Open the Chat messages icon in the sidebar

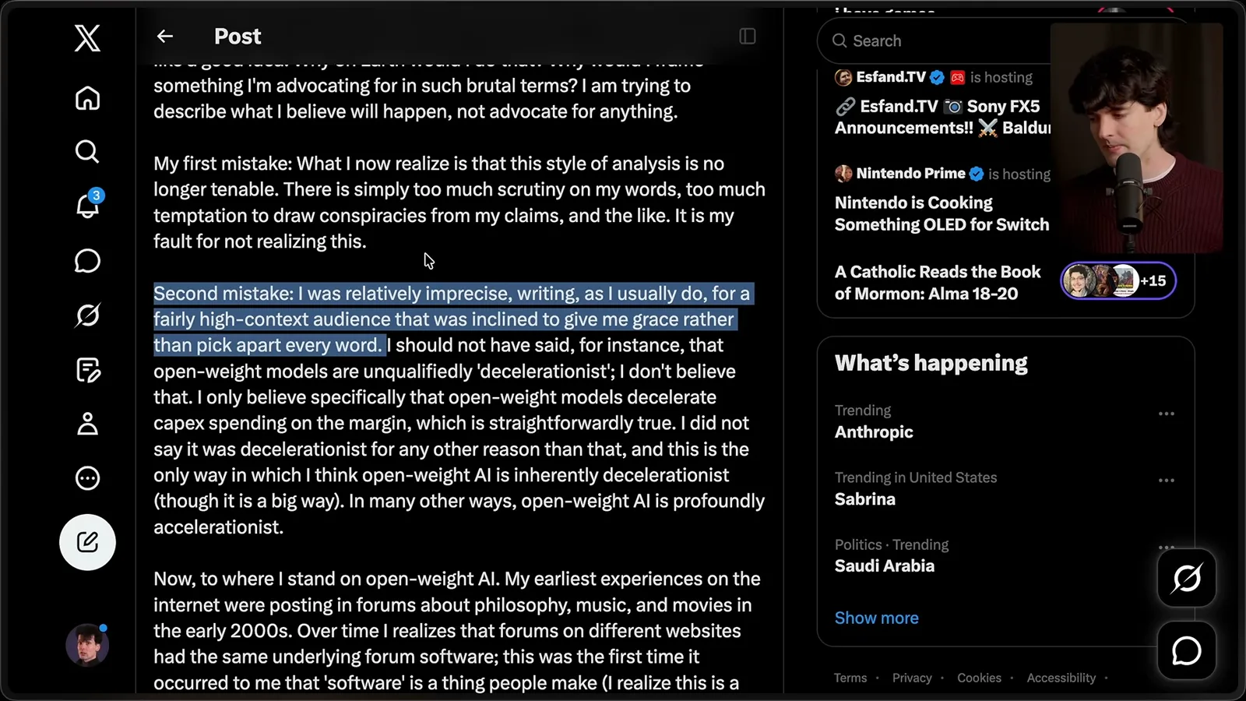(x=87, y=261)
